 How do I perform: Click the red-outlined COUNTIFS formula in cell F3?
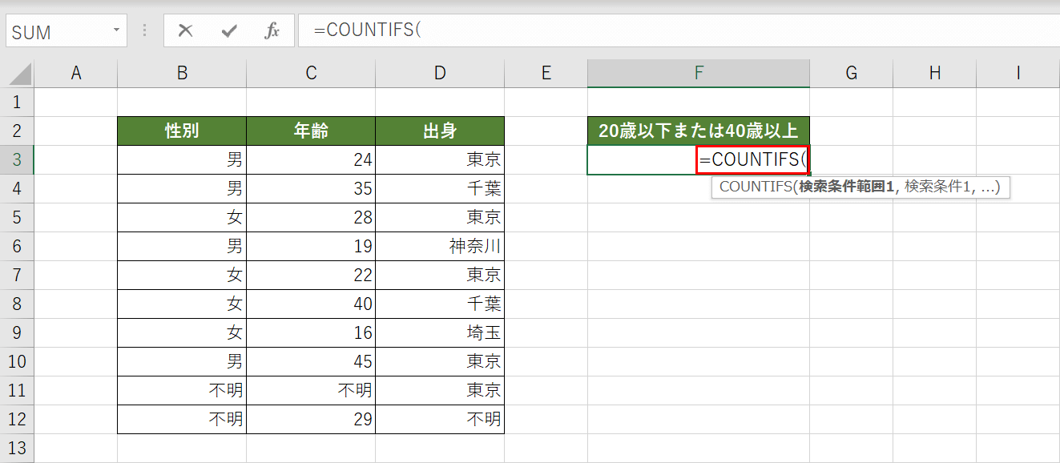pyautogui.click(x=752, y=159)
